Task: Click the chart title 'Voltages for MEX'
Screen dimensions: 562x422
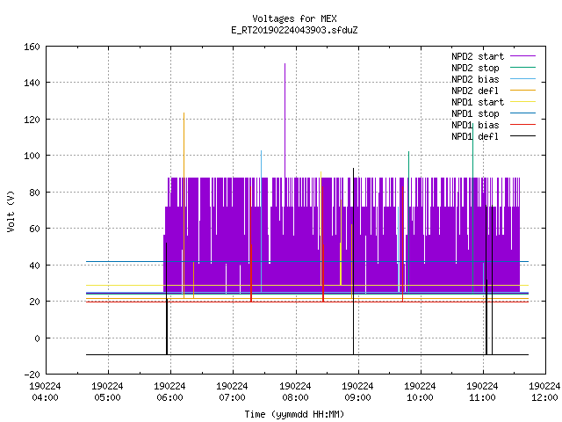Action: tap(294, 18)
